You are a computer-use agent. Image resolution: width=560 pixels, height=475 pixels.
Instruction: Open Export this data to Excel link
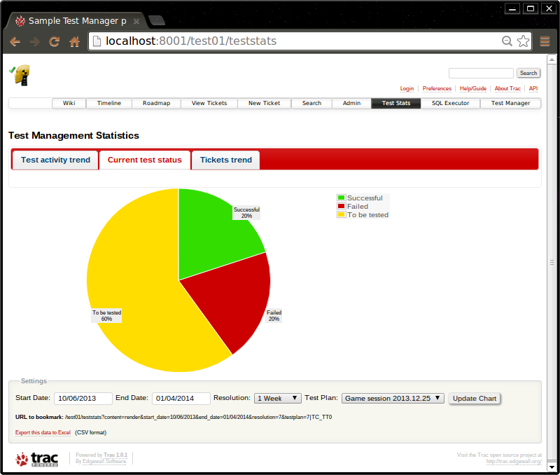click(x=42, y=432)
